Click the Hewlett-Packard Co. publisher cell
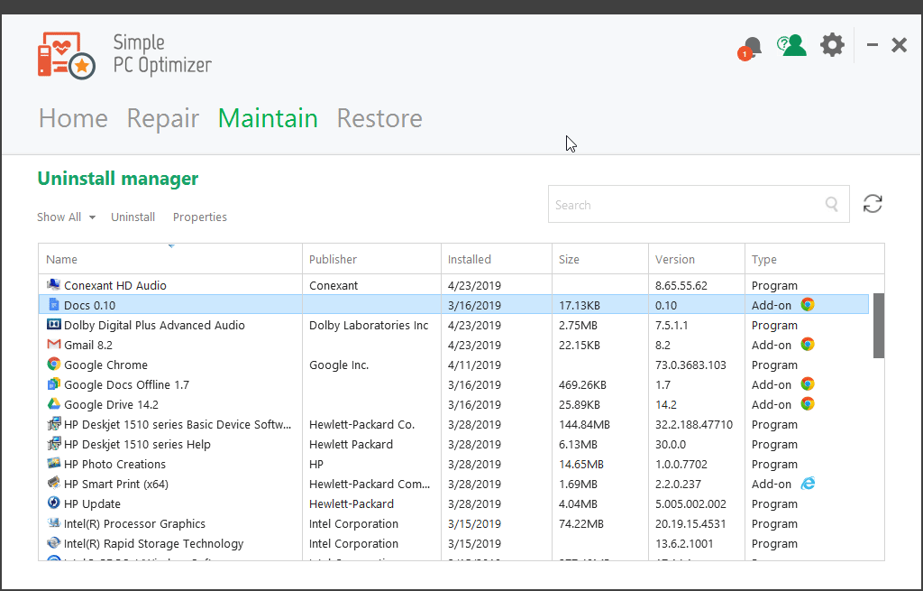The height and width of the screenshot is (591, 923). 362,424
